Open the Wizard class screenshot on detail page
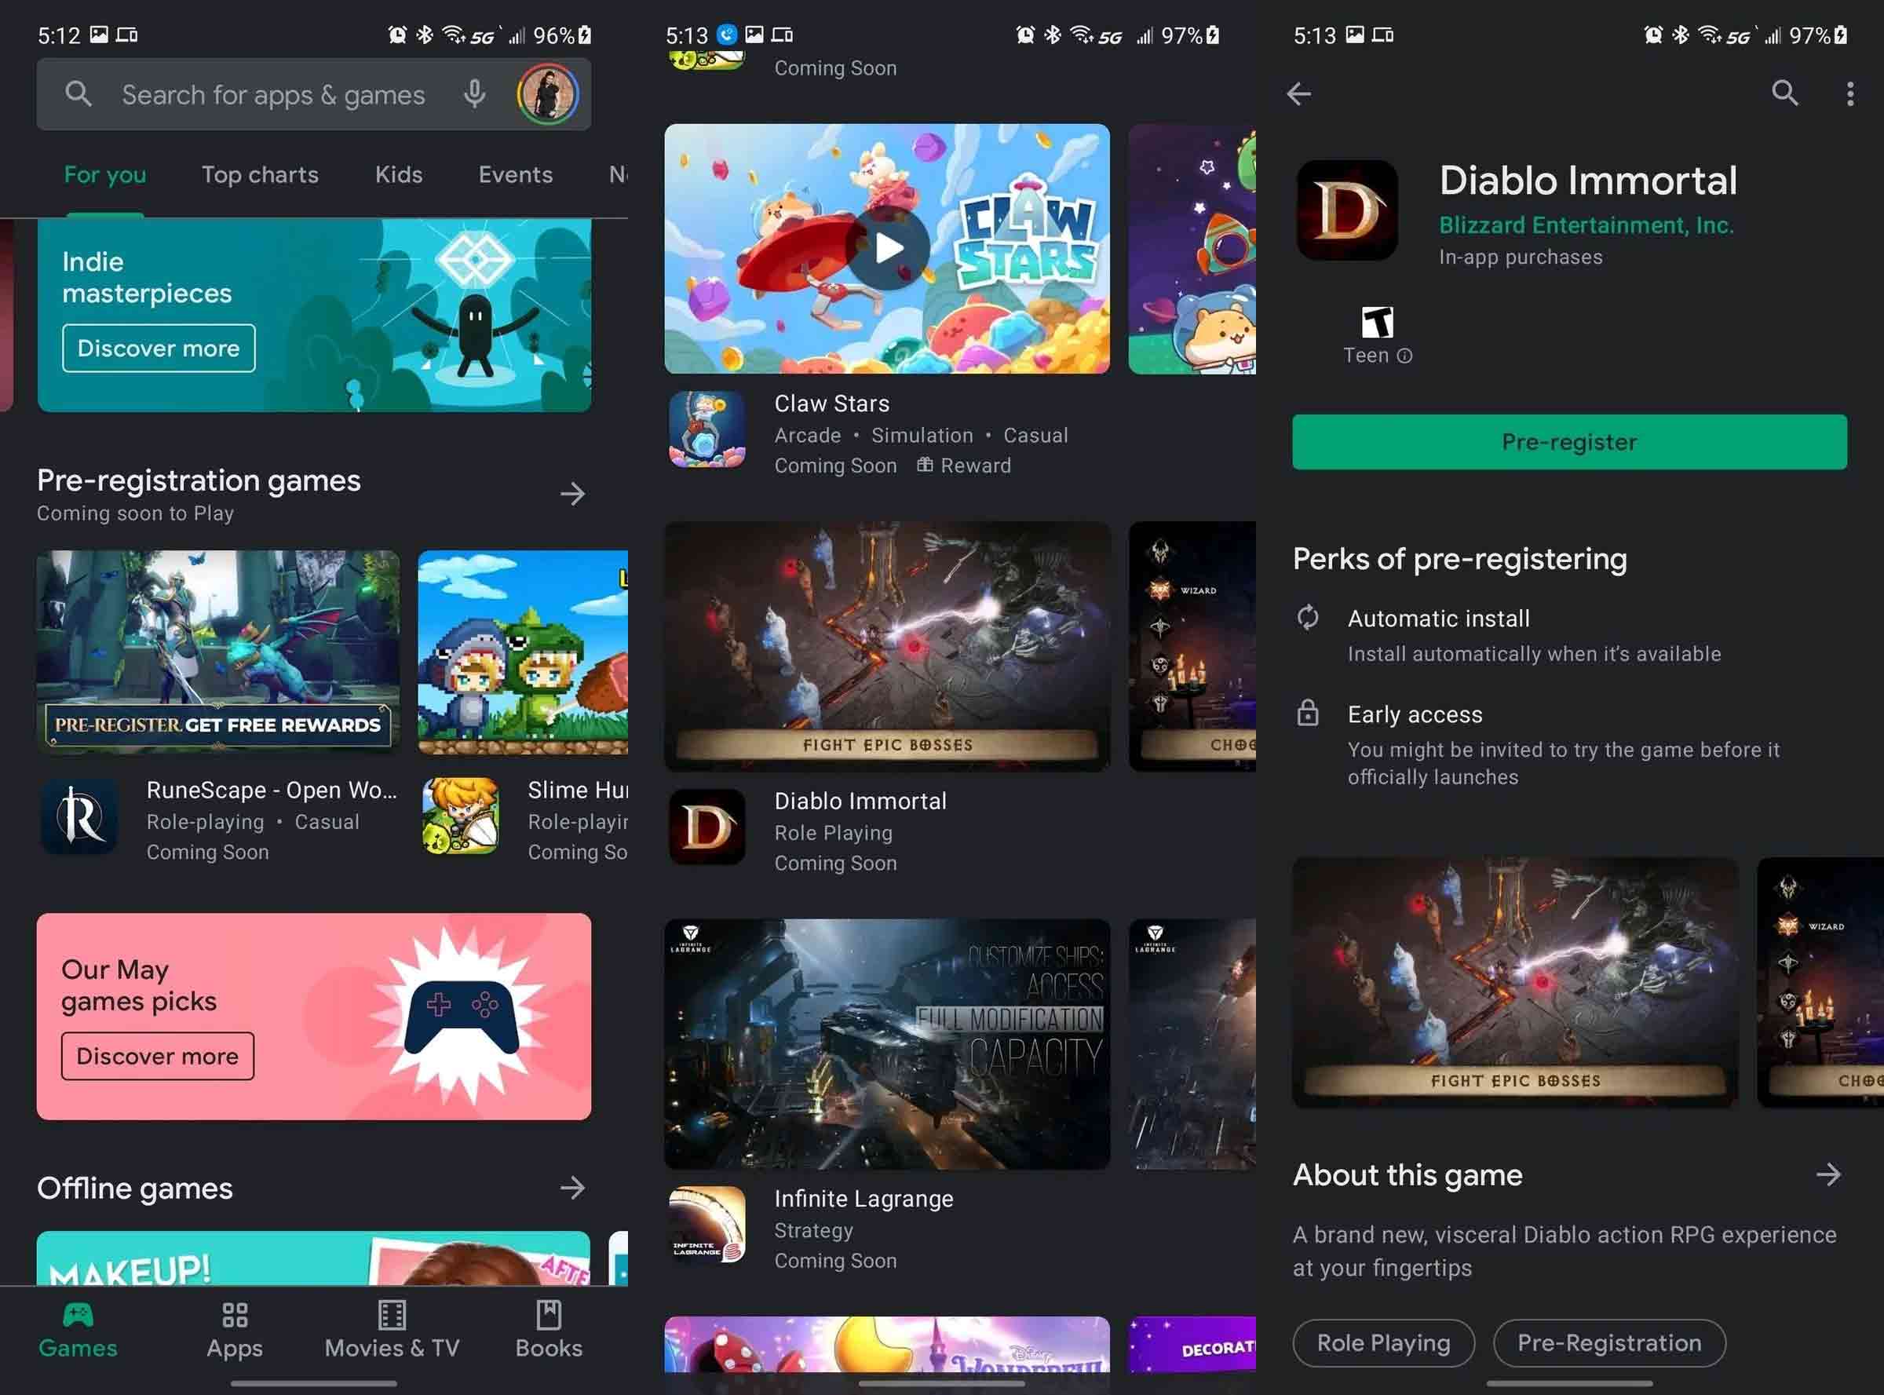The height and width of the screenshot is (1395, 1884). 1820,983
